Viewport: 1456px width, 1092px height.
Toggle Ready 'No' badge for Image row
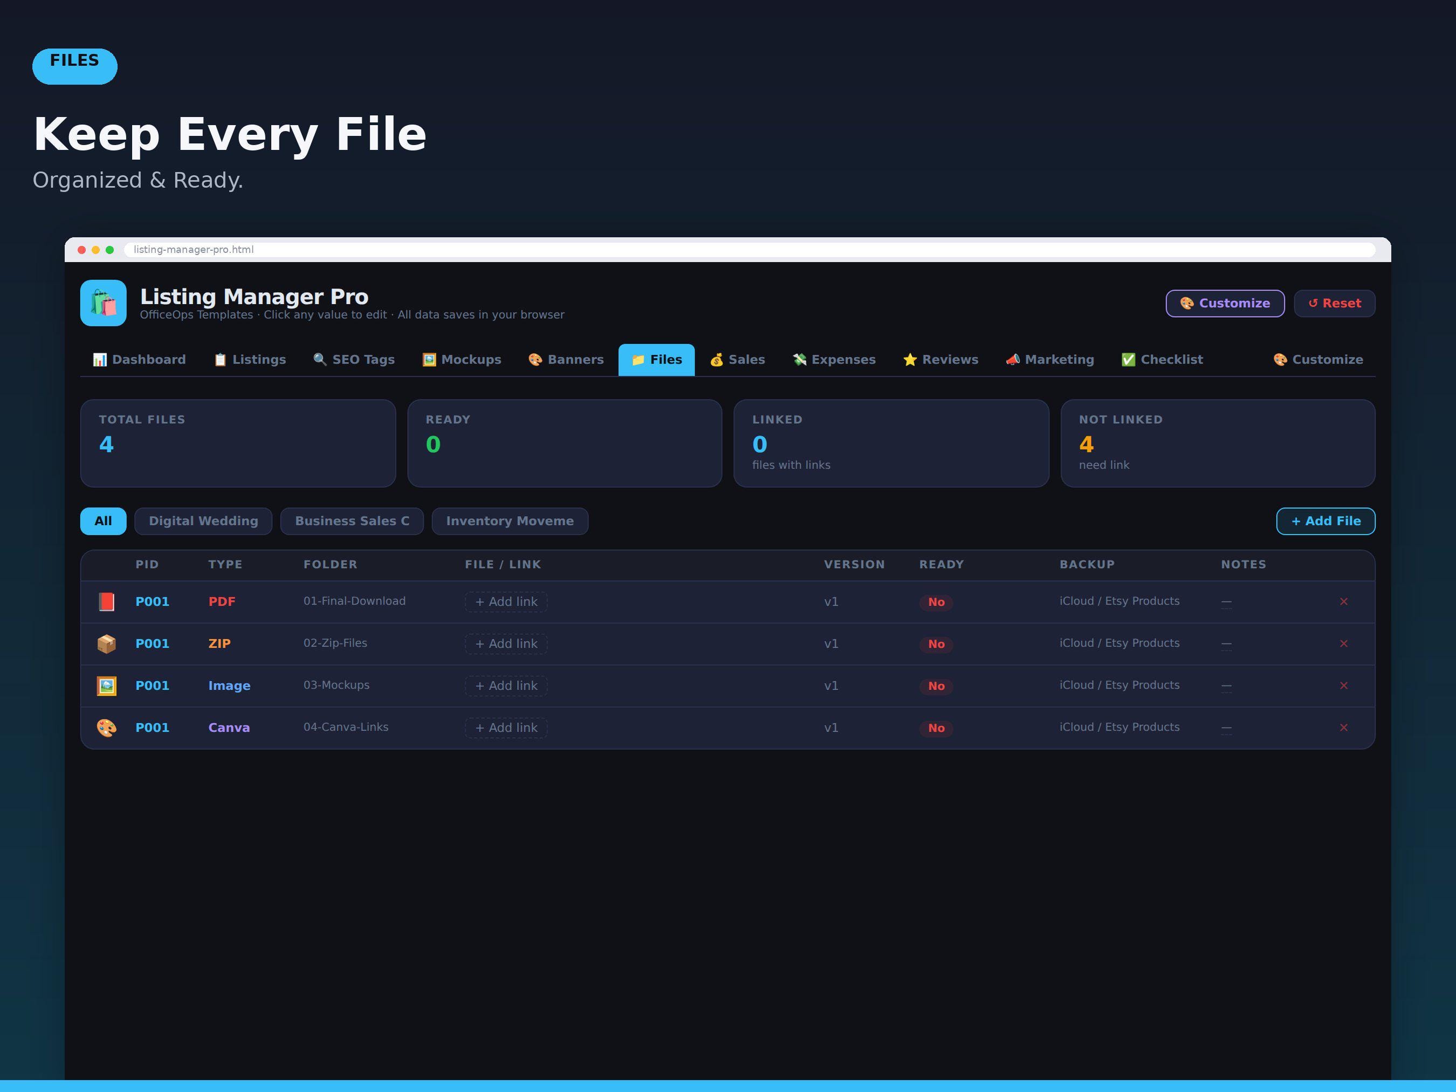click(x=936, y=686)
